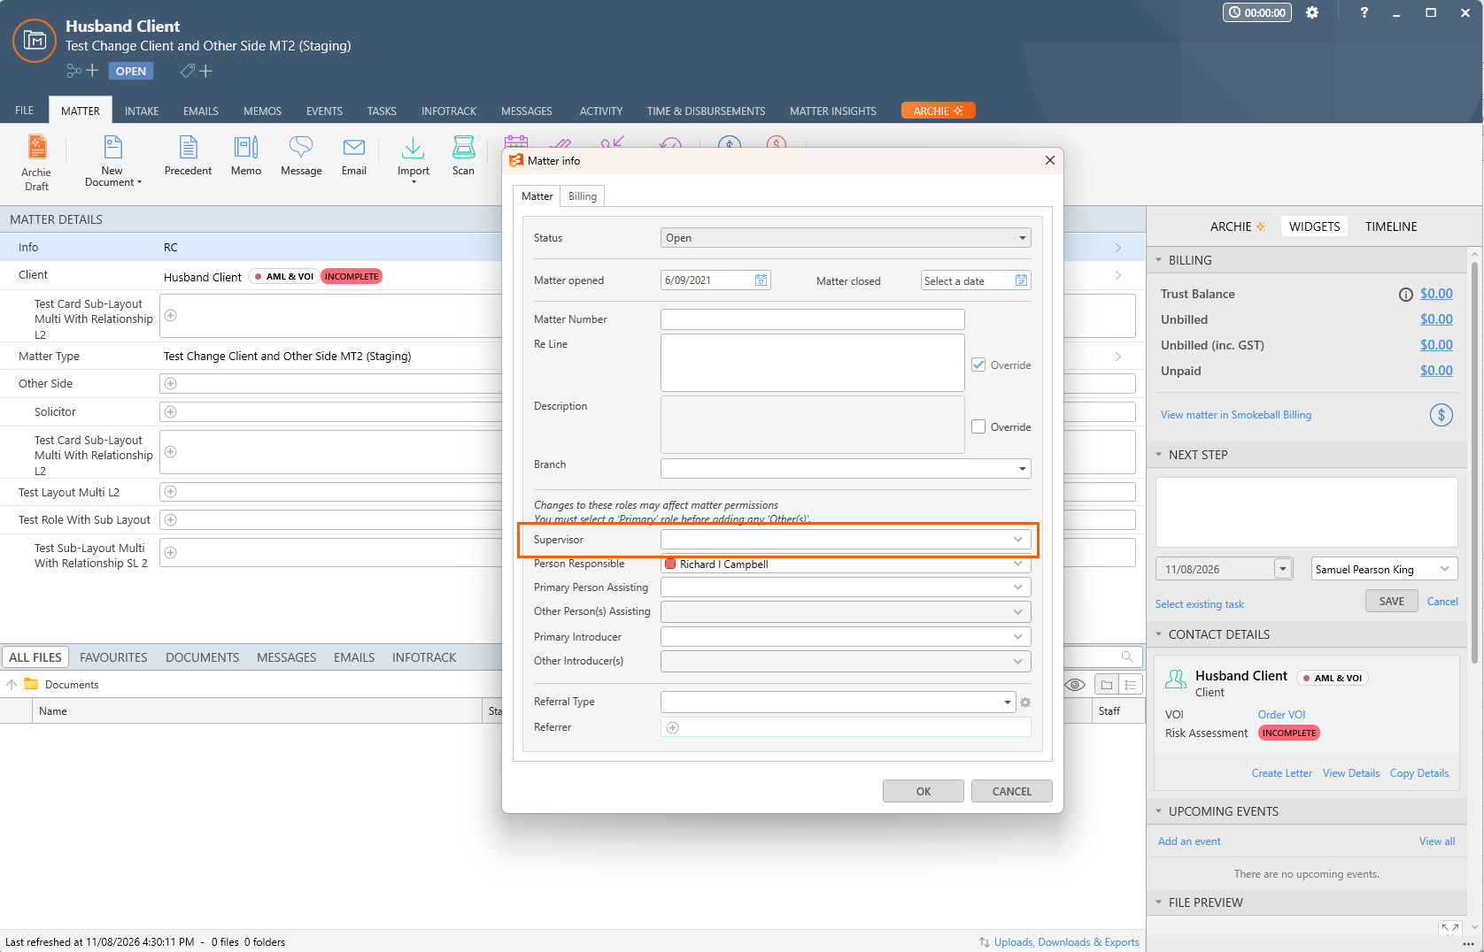Screen dimensions: 1484x952
Task: Toggle file preview eye icon
Action: tap(1075, 685)
